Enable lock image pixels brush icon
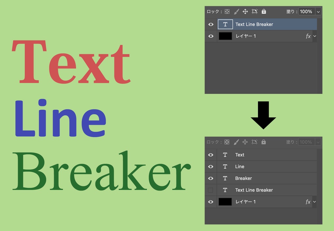 click(236, 11)
